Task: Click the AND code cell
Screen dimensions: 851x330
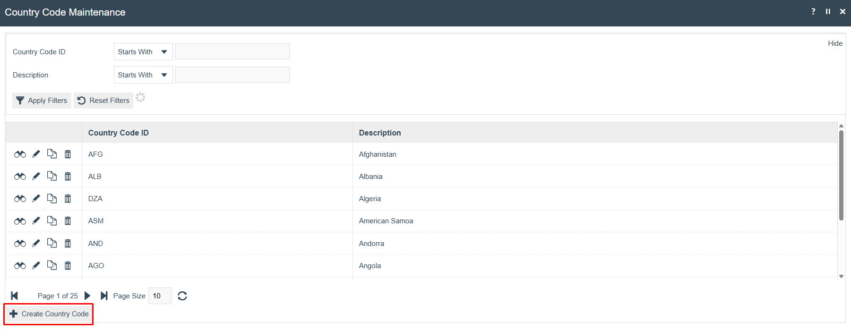Action: pos(217,244)
